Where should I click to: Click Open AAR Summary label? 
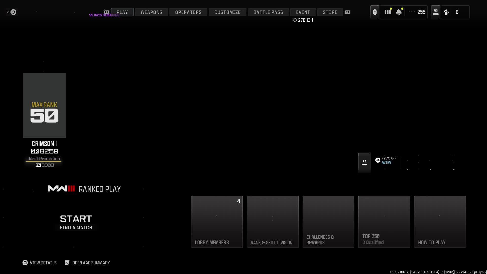coord(91,263)
